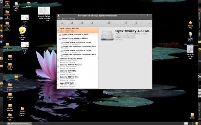Image resolution: width=201 pixels, height=125 pixels.
Task: Select Przestrzeń wymiany o rozmiarze 5,4 GB
Action: [77, 55]
